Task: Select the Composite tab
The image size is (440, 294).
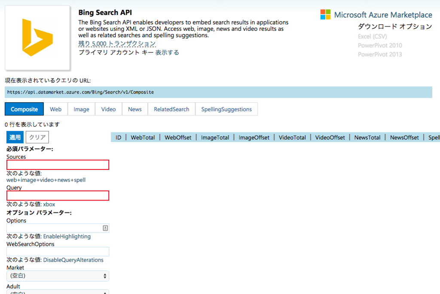Action: [24, 109]
